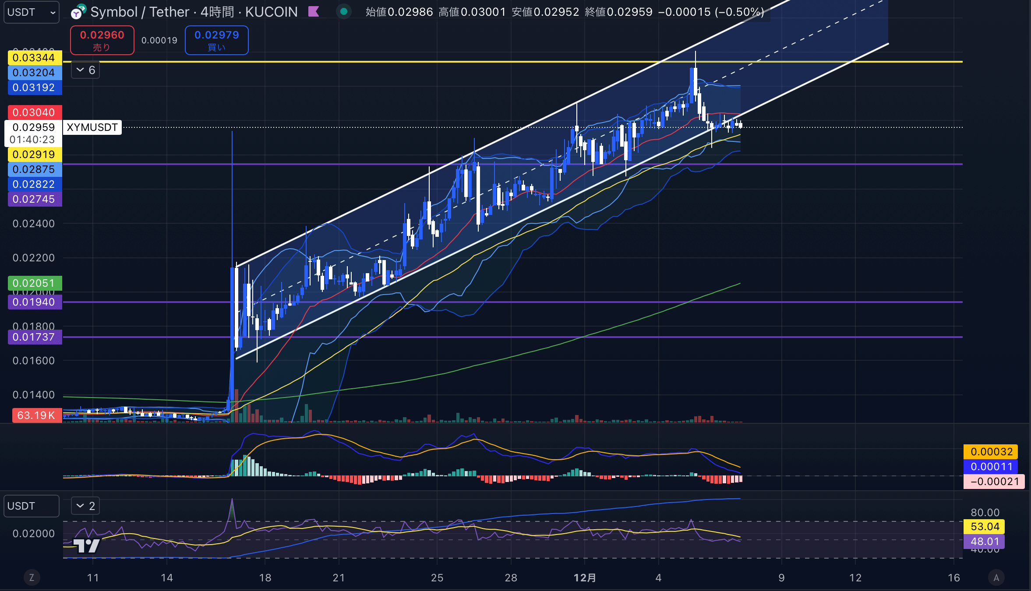Click the countdown timer 01:40:23

pos(32,140)
